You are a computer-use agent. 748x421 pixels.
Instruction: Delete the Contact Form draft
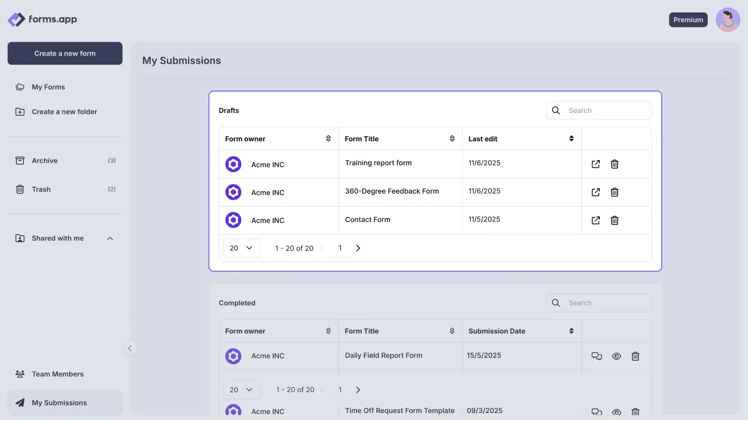point(614,220)
